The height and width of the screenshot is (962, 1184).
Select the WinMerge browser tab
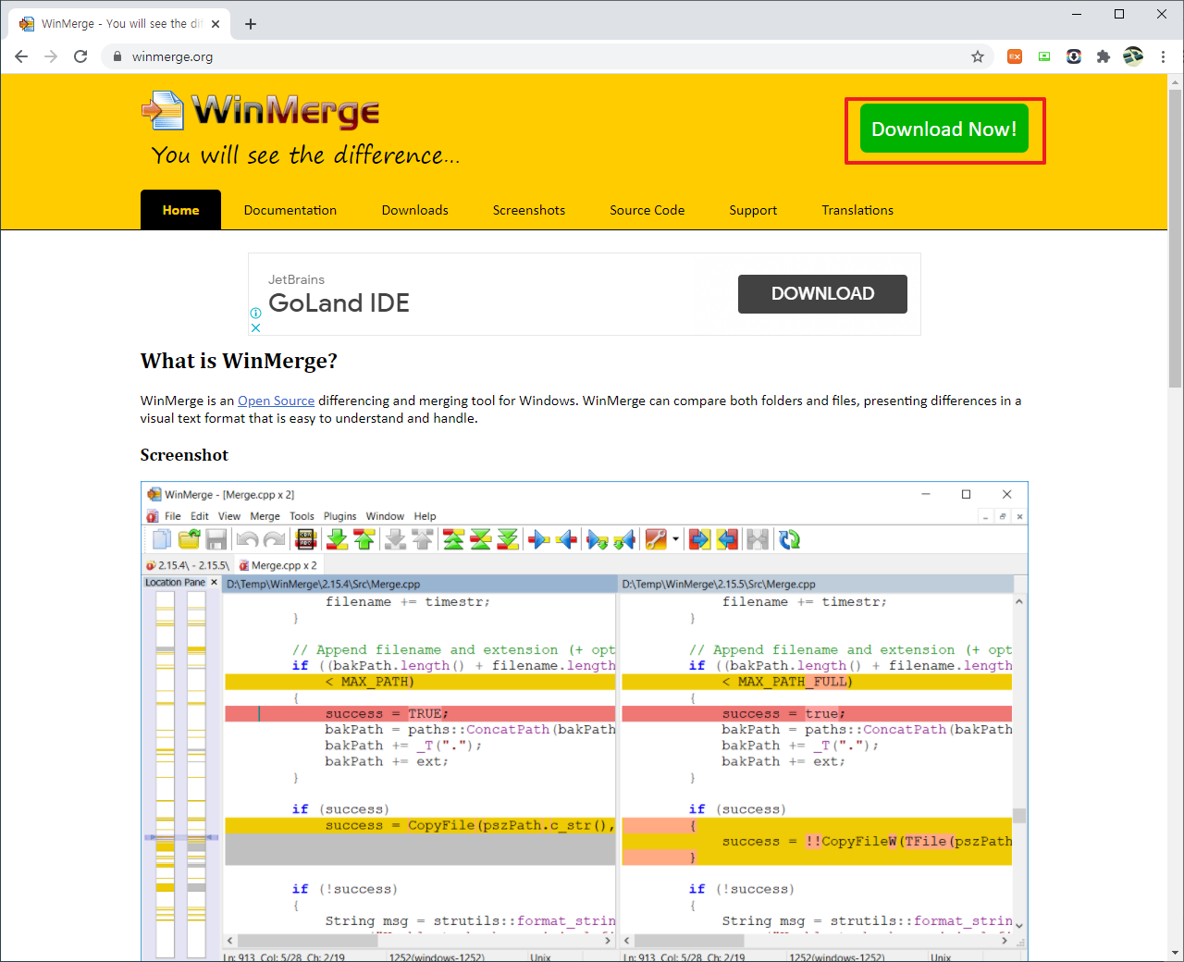[x=120, y=24]
